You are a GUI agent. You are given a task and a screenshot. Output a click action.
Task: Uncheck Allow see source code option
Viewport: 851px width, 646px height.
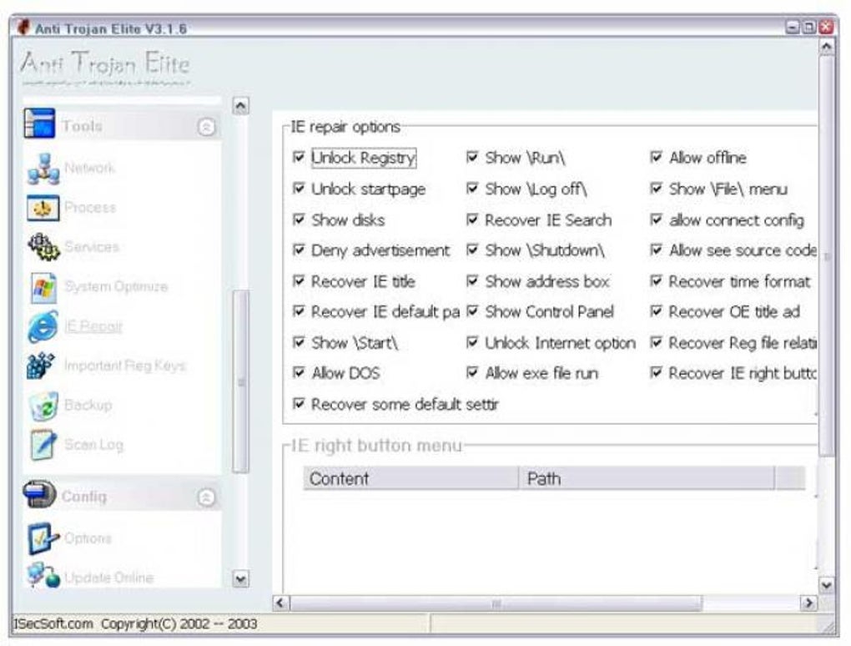(656, 250)
